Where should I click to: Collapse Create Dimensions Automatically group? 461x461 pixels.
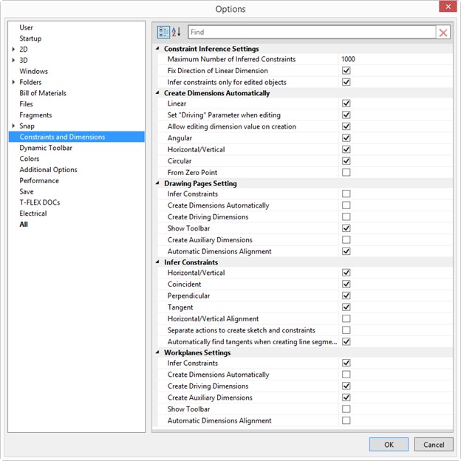157,93
